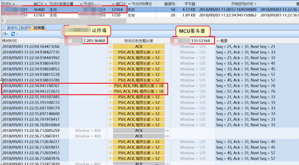This screenshot has width=299, height=165.
Task: Select the packet row at 11:22:04.164473266
Action: [149, 47]
